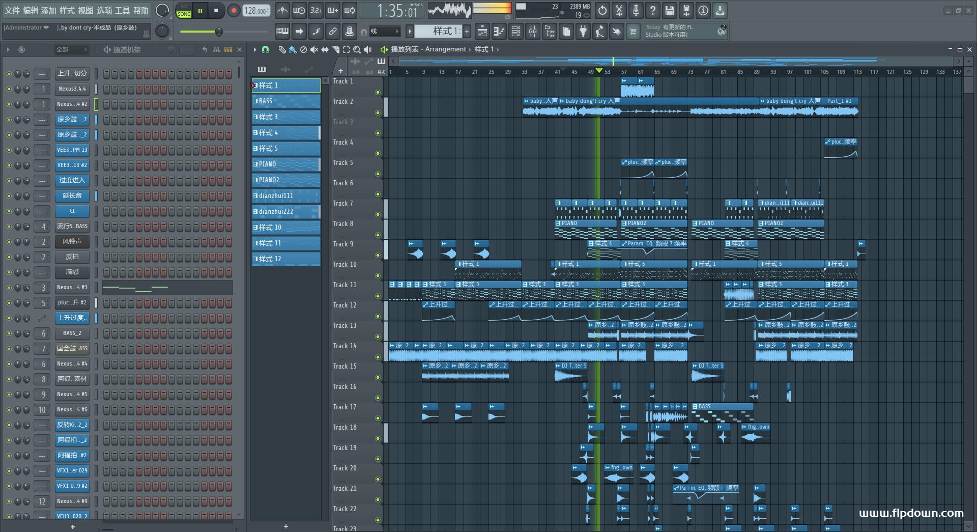Open the mixer window icon

[x=533, y=32]
